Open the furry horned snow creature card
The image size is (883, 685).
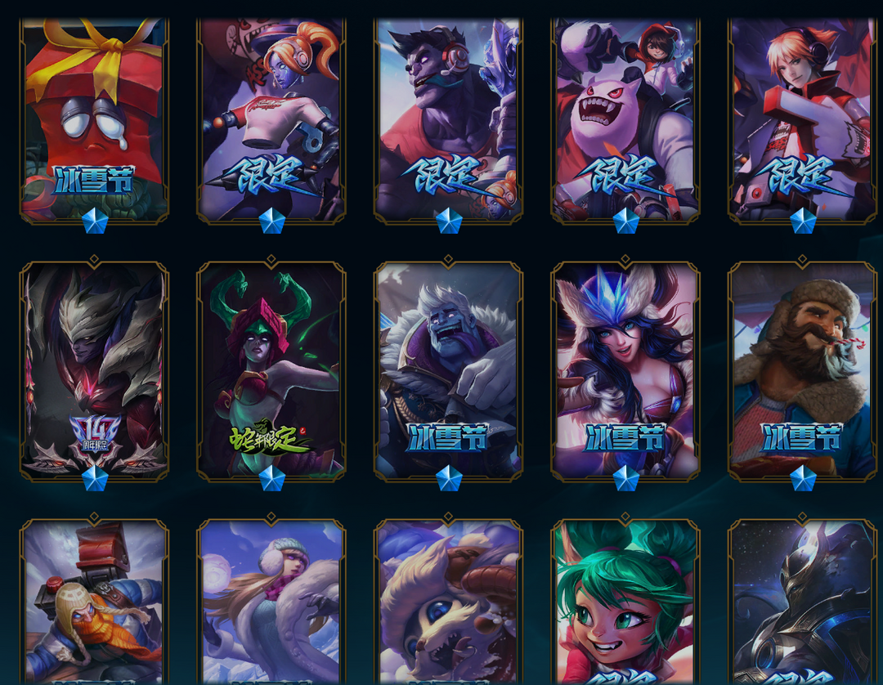(448, 601)
